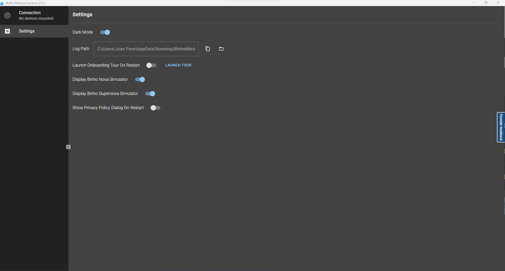
Task: Open the log folder icon
Action: 221,49
